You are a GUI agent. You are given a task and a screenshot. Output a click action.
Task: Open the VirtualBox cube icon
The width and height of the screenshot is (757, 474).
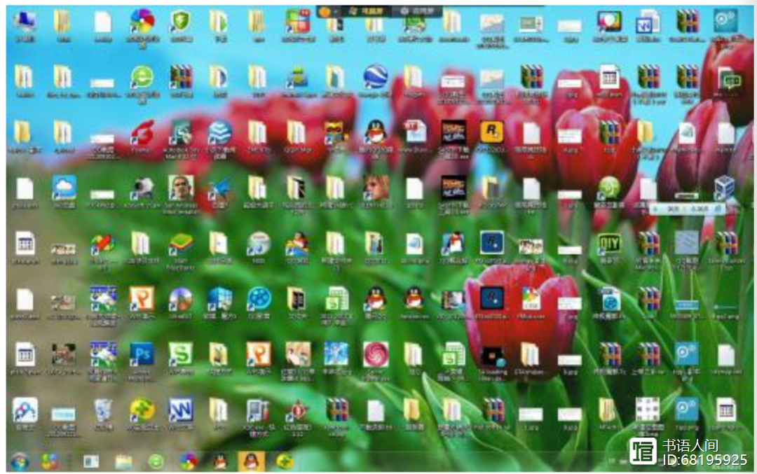point(724,186)
